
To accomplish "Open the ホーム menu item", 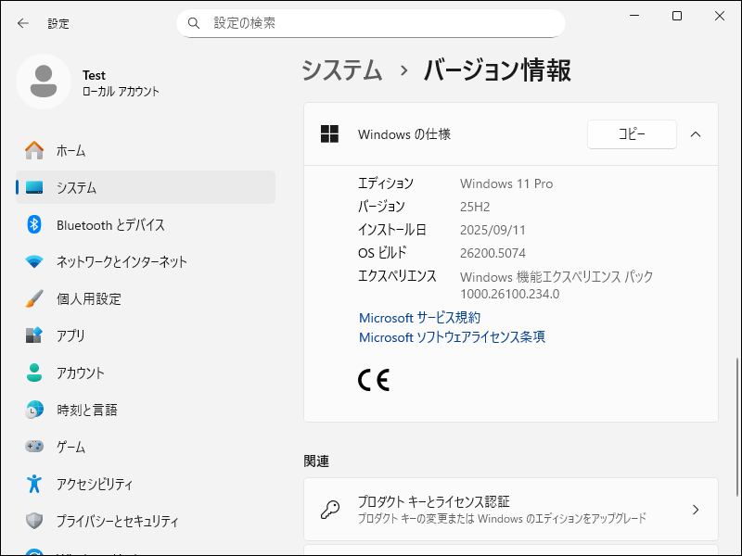I will (x=146, y=151).
